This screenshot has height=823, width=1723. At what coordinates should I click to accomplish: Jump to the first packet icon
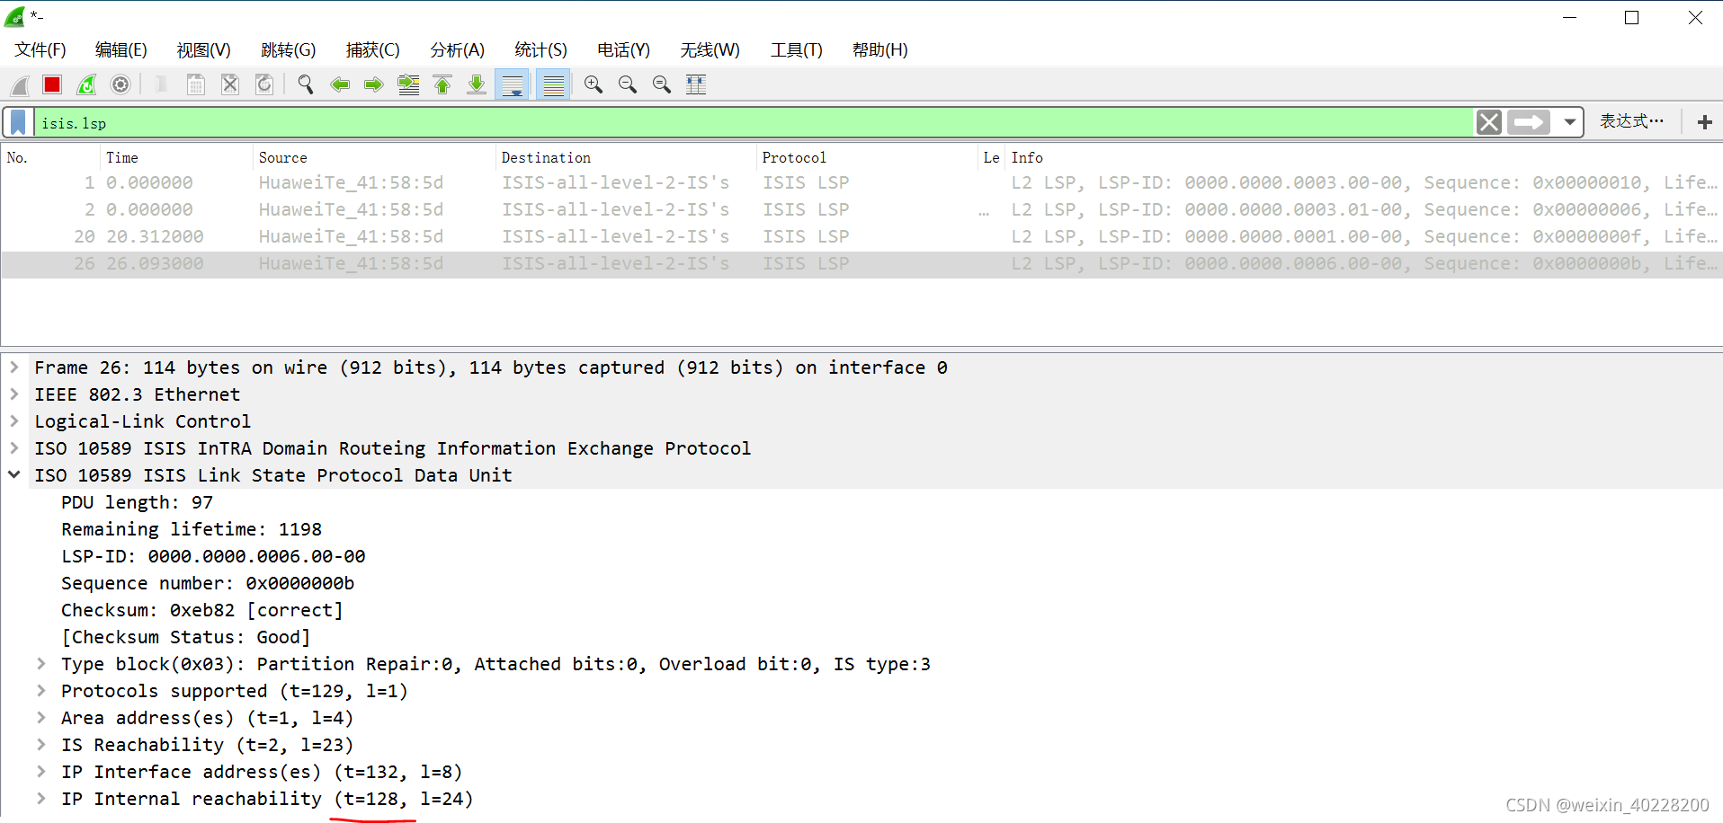pos(442,84)
